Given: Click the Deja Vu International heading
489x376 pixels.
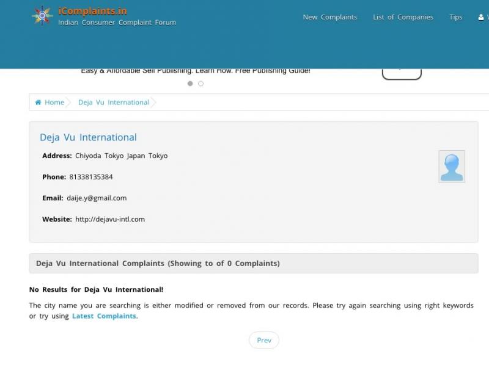Looking at the screenshot, I should click(x=88, y=137).
